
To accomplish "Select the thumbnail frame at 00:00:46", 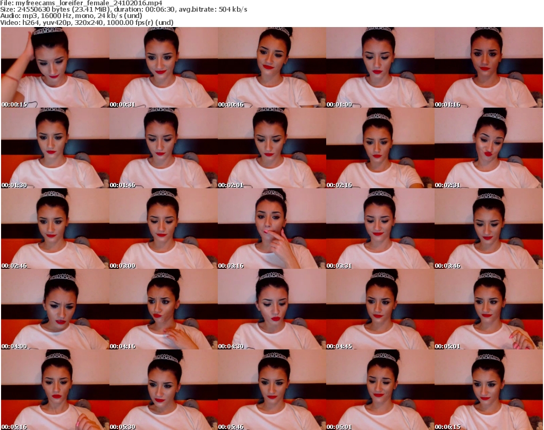I will coord(272,67).
